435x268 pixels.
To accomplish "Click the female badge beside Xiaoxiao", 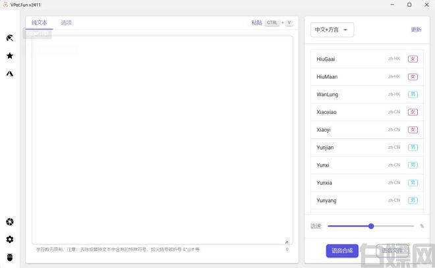I will (413, 112).
